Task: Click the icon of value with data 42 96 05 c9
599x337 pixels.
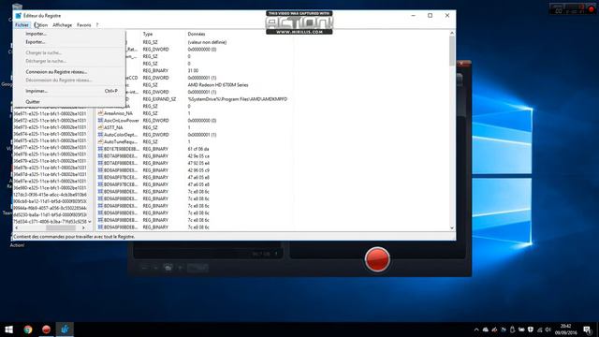Action: click(100, 170)
